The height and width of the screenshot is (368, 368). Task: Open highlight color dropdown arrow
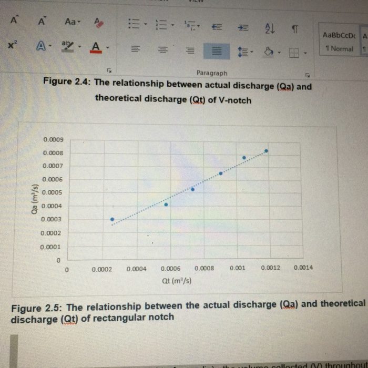(x=79, y=46)
